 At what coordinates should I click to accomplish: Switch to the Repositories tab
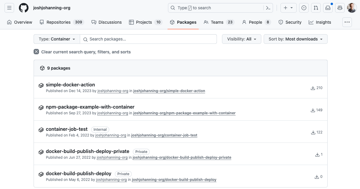point(61,22)
